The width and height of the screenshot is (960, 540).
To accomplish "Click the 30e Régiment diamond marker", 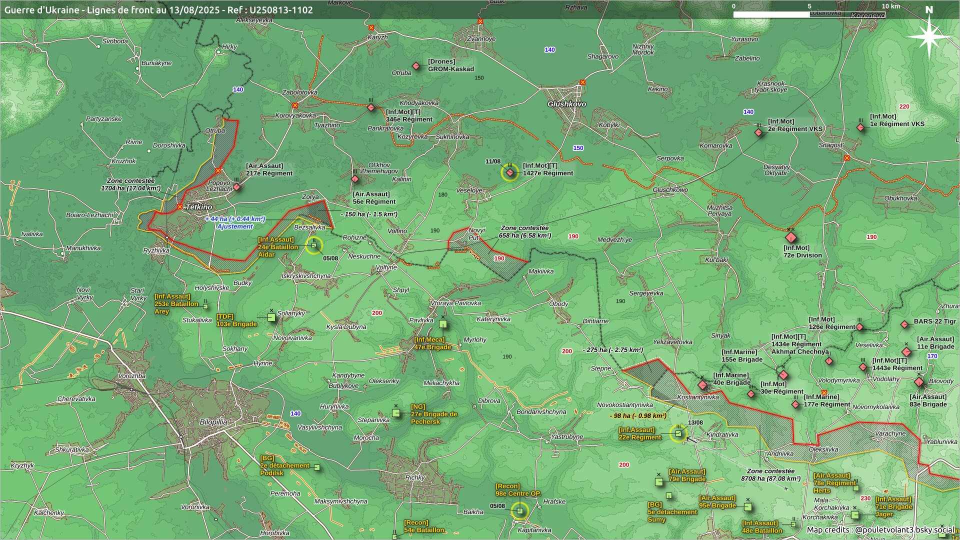I will point(751,394).
